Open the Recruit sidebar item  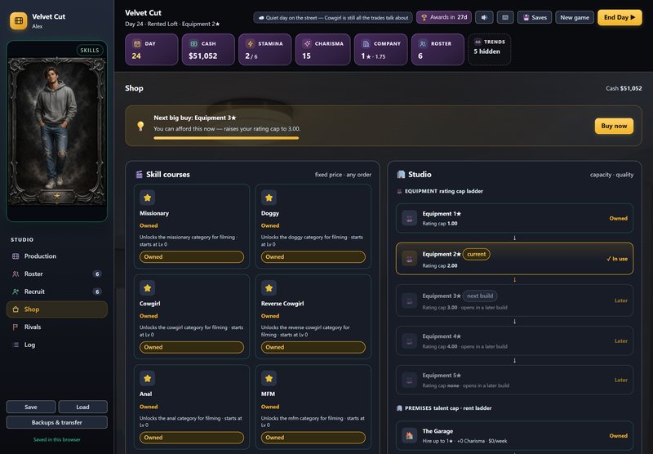point(56,292)
